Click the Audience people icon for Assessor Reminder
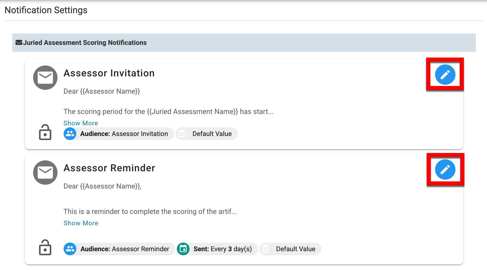Image resolution: width=487 pixels, height=271 pixels. (x=70, y=249)
